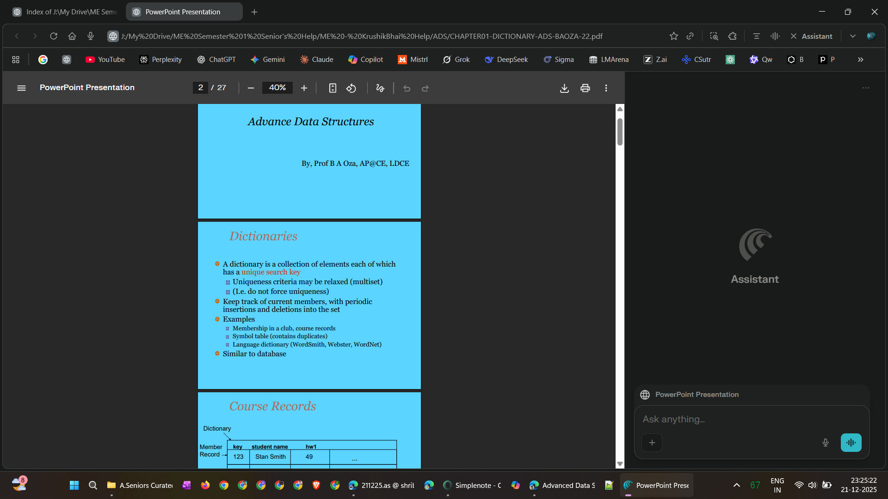Screen dimensions: 888x499
Task: Open the page search lens icon
Action: point(714,36)
